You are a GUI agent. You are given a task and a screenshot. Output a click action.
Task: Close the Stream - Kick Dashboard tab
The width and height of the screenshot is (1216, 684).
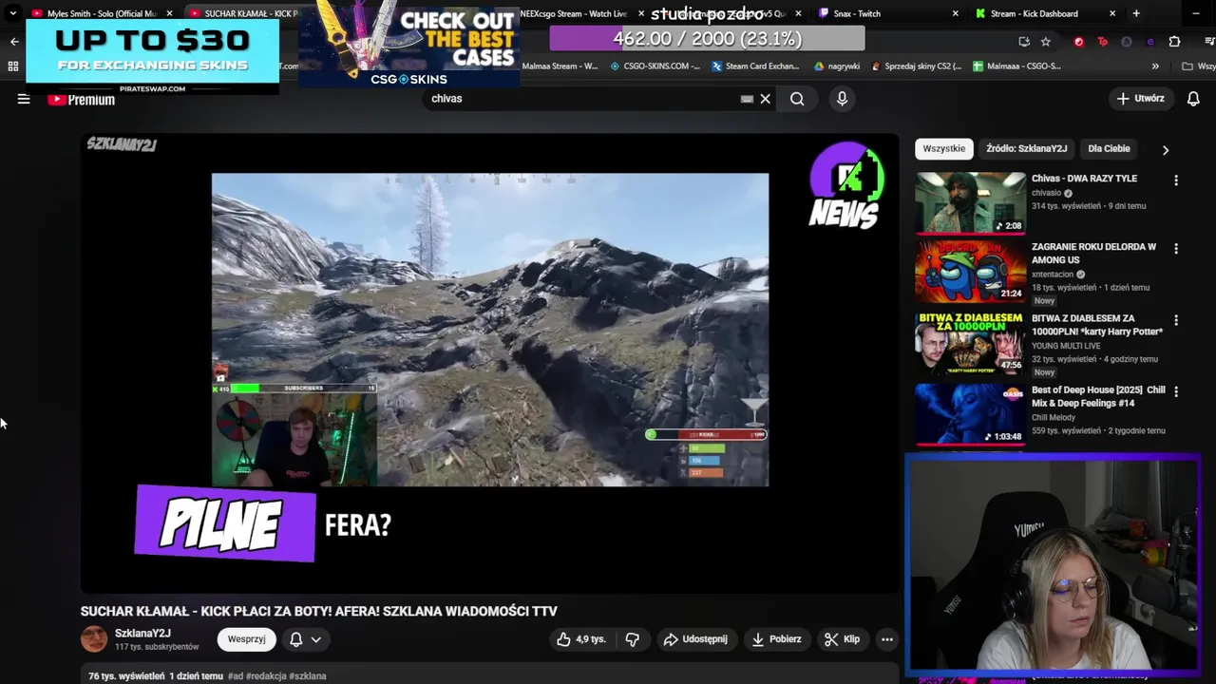(1112, 13)
